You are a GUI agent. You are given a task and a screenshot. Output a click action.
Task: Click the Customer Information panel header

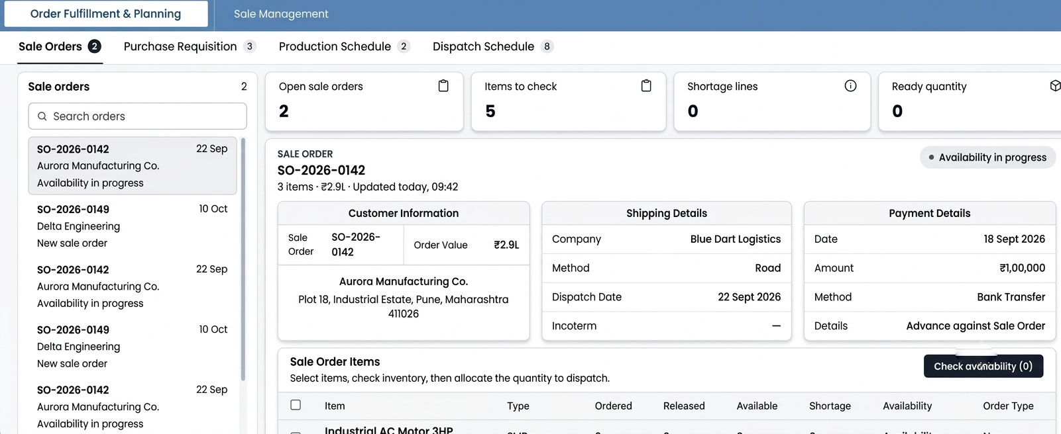pos(404,214)
